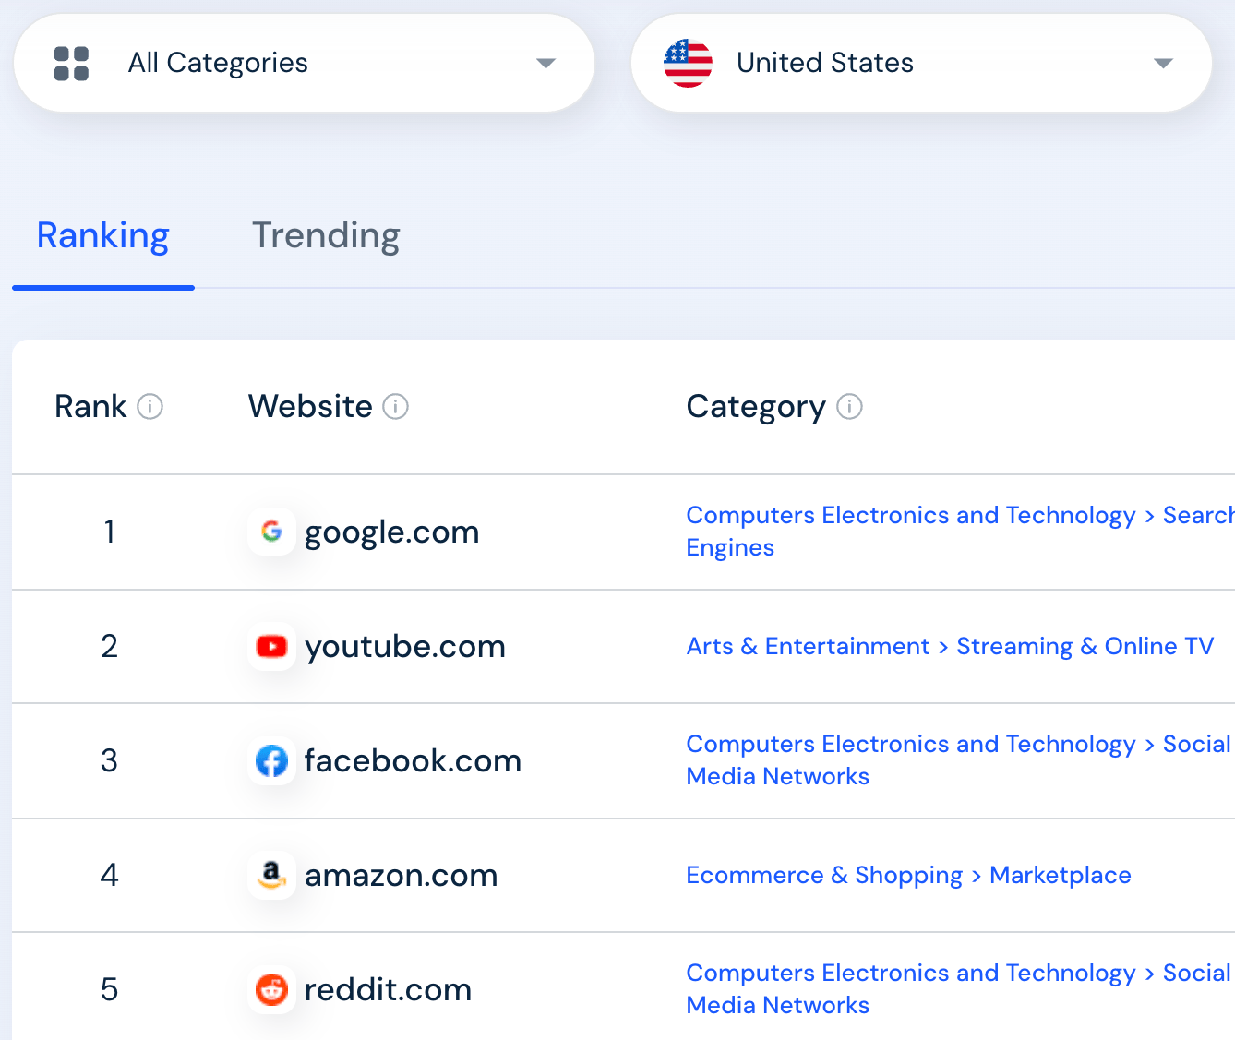Expand the United States country dropdown

[x=1163, y=64]
